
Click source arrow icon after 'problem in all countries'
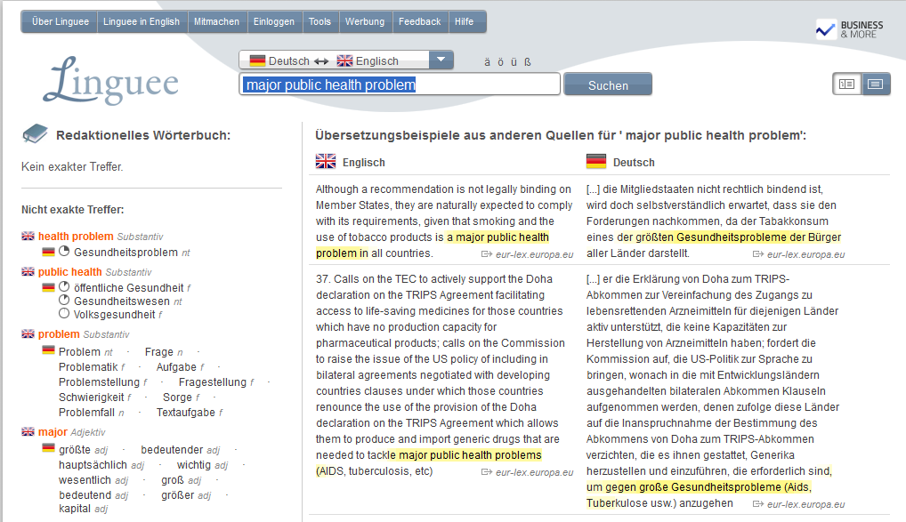[x=487, y=254]
